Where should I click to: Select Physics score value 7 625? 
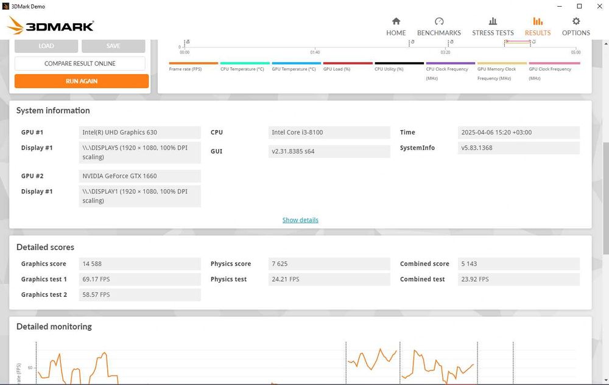[329, 263]
